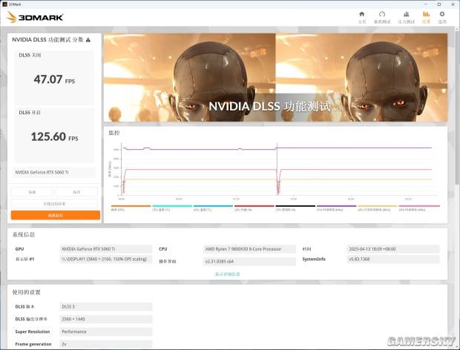Select the 47.07 FPS DLSS off score
460x350 pixels.
(x=55, y=78)
